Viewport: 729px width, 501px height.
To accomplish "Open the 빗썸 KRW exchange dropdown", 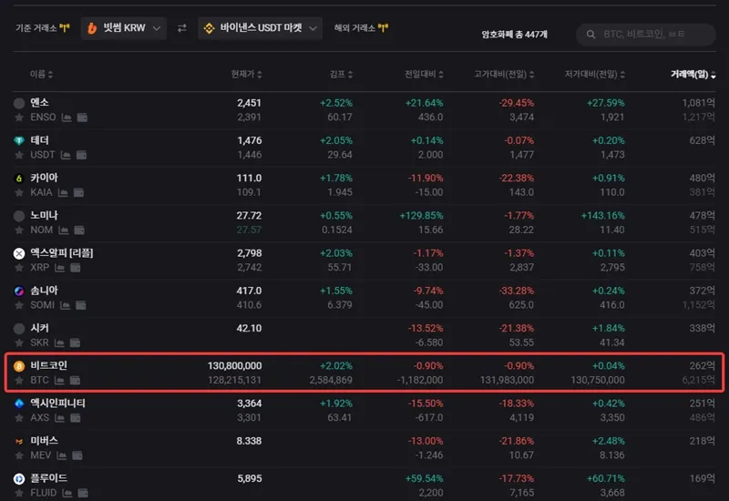I will 123,28.
